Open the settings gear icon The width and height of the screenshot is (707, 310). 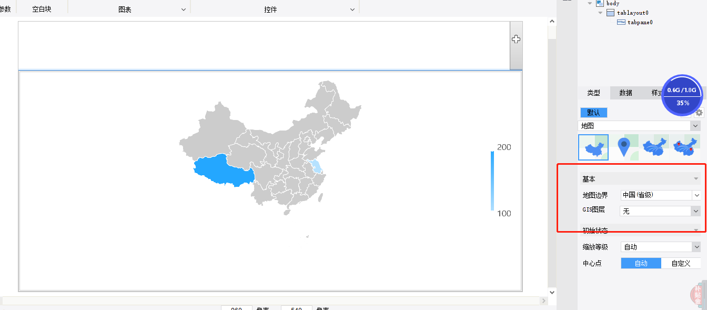[x=699, y=113]
